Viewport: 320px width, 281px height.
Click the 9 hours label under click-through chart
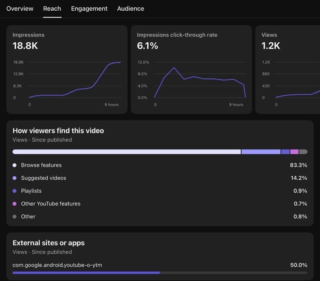click(x=236, y=105)
